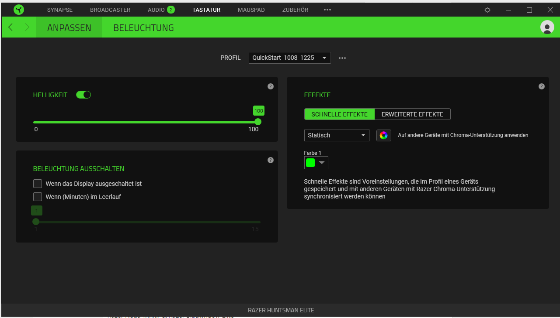560x318 pixels.
Task: Close the Synapse window
Action: [x=550, y=10]
